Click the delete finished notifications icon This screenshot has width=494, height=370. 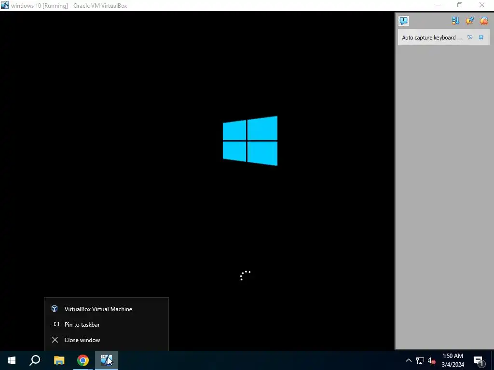[483, 21]
